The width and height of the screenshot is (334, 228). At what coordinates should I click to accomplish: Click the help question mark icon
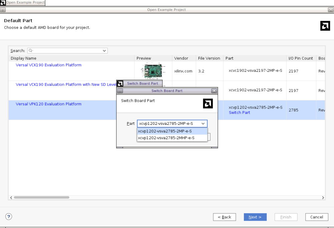pos(9,217)
